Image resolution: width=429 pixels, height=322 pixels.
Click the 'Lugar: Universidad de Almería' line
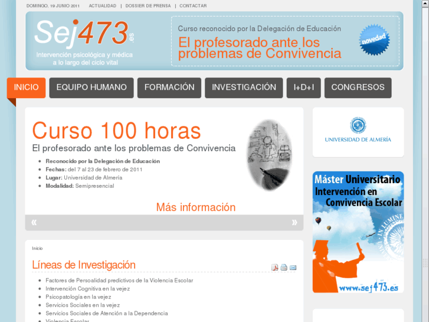click(x=84, y=178)
